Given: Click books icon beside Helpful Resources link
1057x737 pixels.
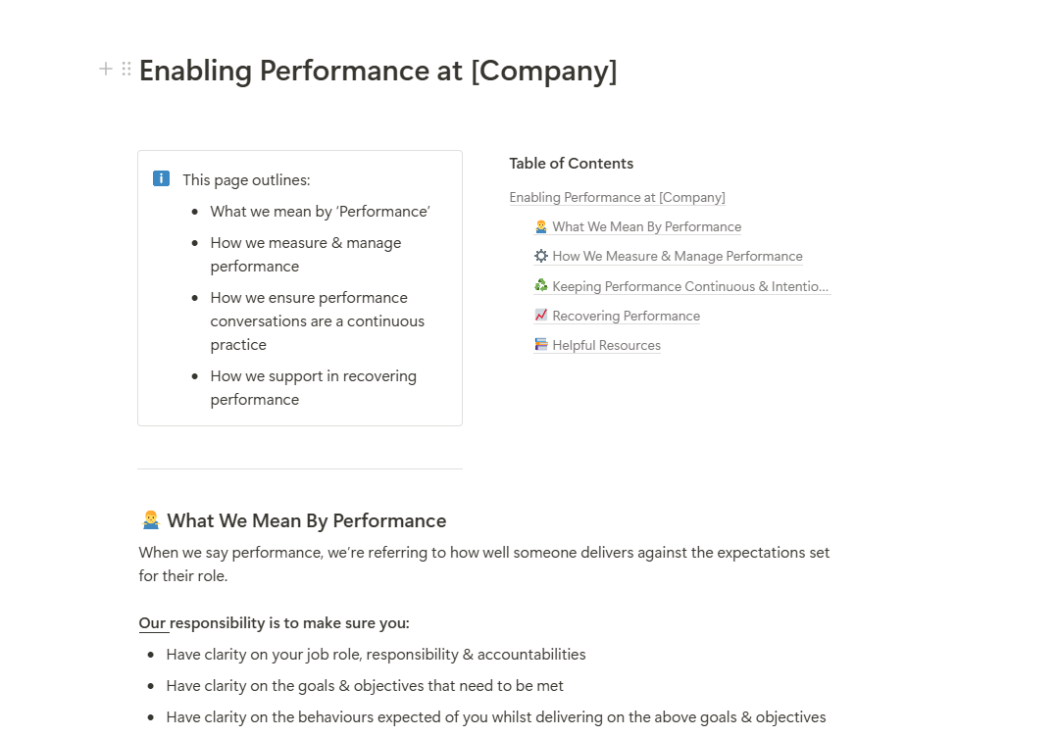Looking at the screenshot, I should pos(541,345).
